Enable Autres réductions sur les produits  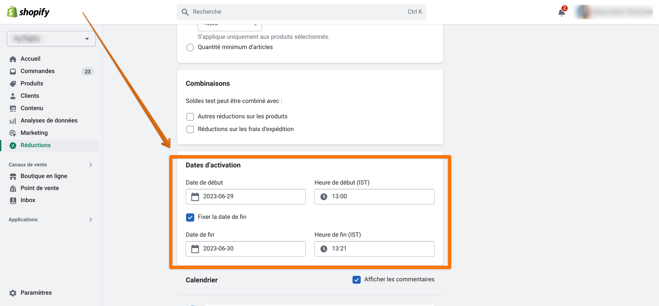190,117
